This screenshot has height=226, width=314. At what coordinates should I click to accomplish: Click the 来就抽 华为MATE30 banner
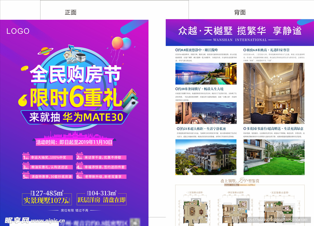75,117
